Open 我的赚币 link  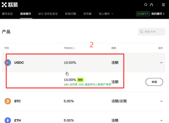[x=158, y=14]
